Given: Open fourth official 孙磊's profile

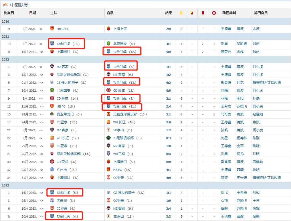Looking at the screenshot, I should [x=256, y=98].
